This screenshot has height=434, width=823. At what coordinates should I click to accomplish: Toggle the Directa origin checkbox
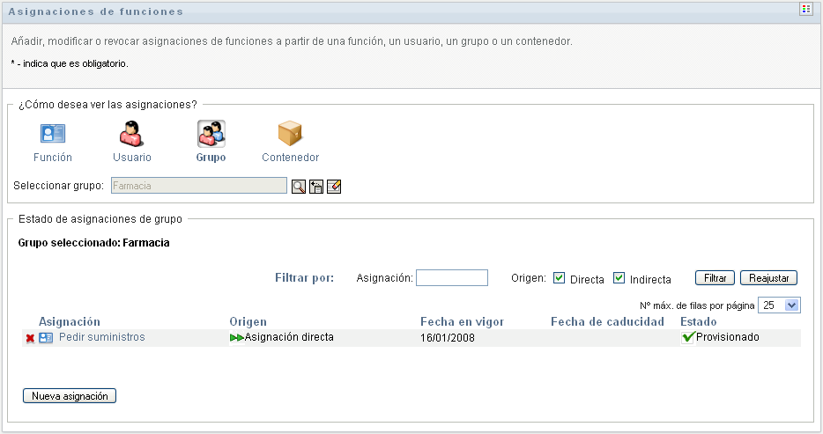point(559,278)
